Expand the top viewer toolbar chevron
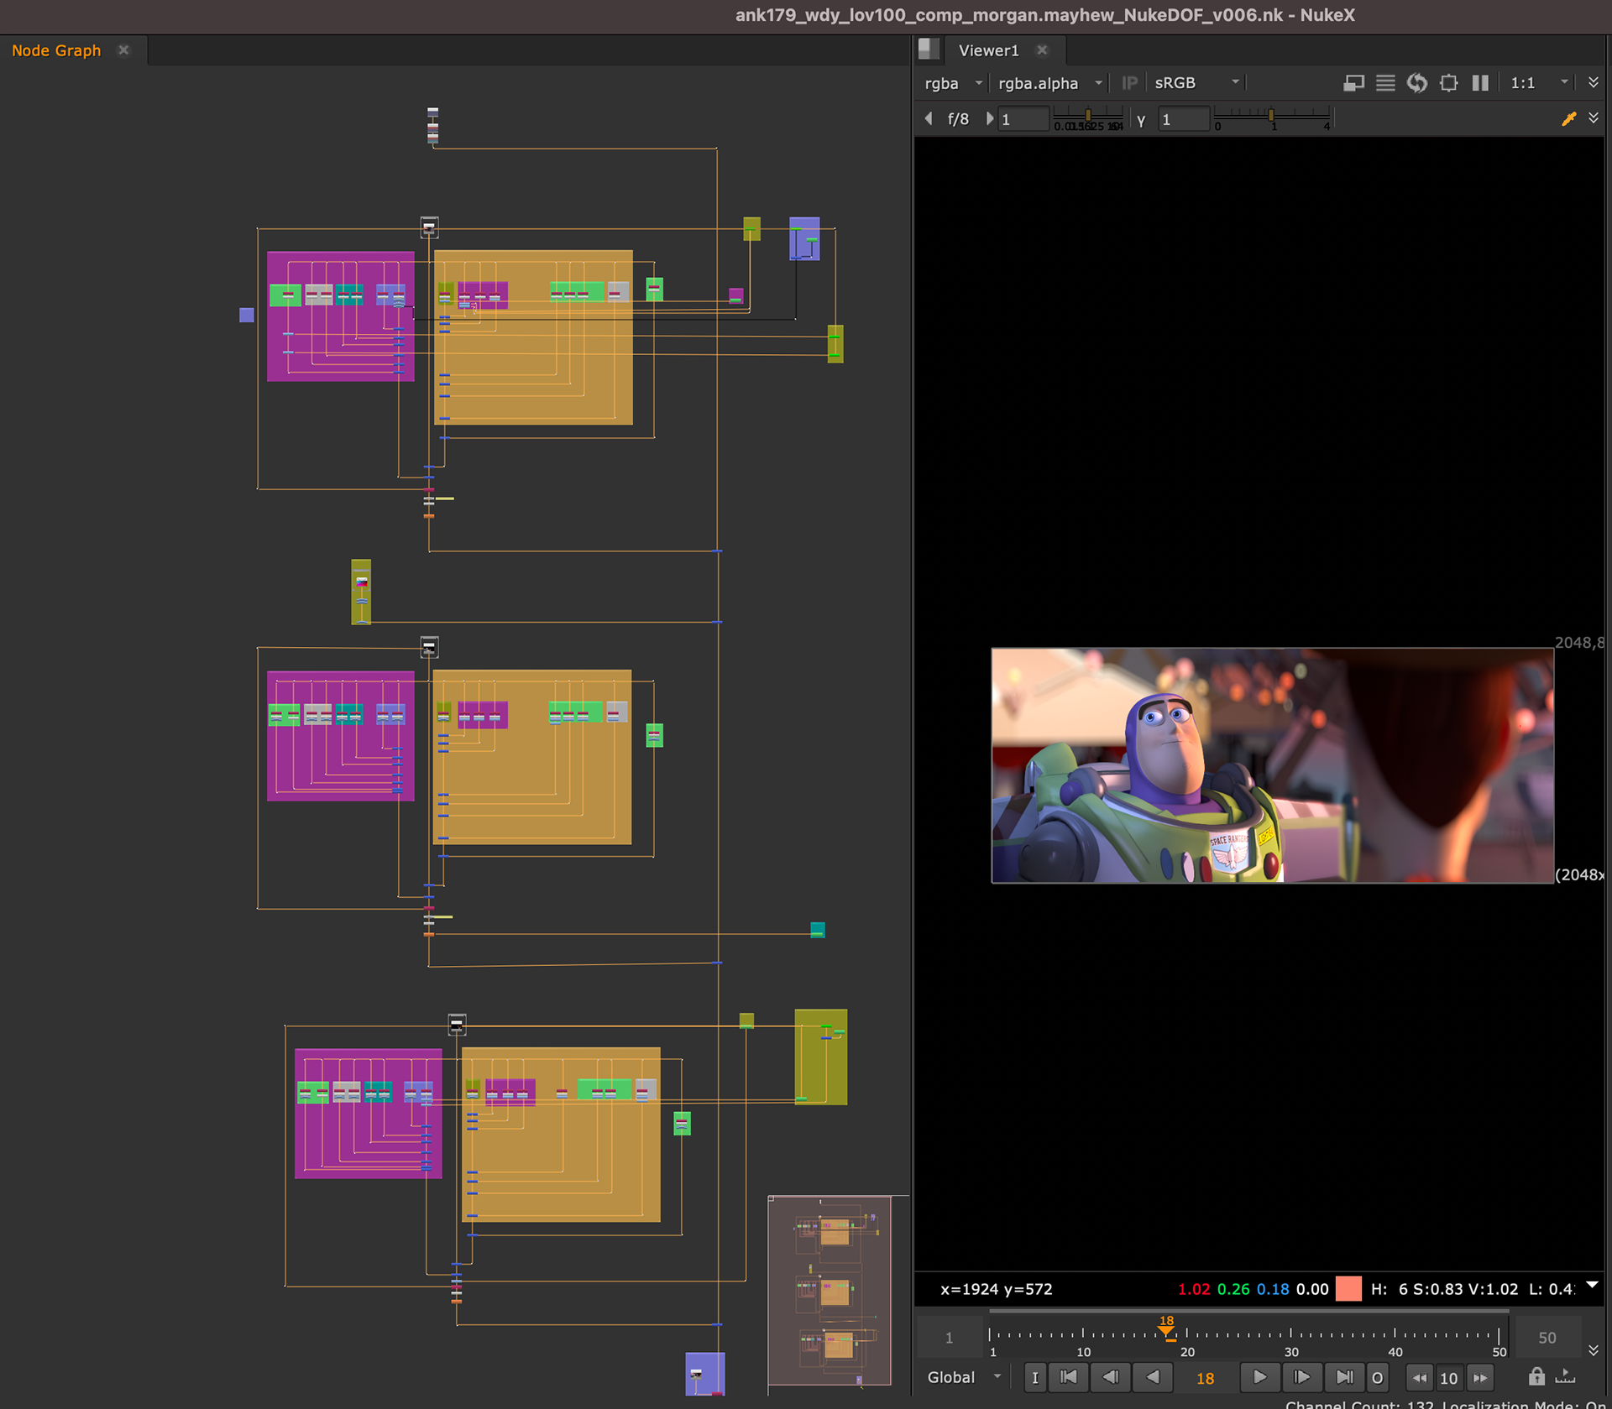 tap(1593, 82)
